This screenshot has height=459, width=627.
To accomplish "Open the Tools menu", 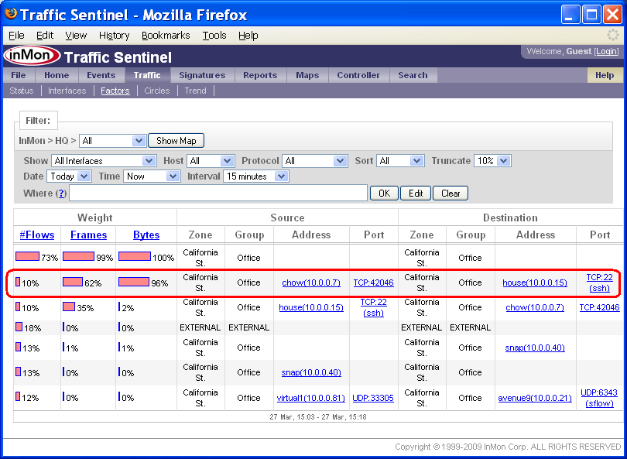I will (214, 36).
